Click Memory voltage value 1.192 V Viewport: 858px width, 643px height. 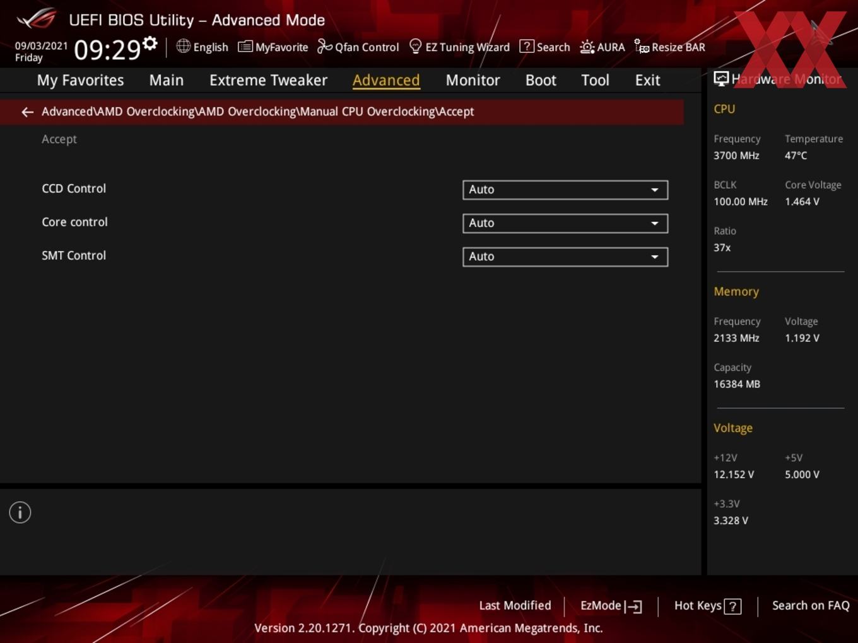tap(802, 338)
